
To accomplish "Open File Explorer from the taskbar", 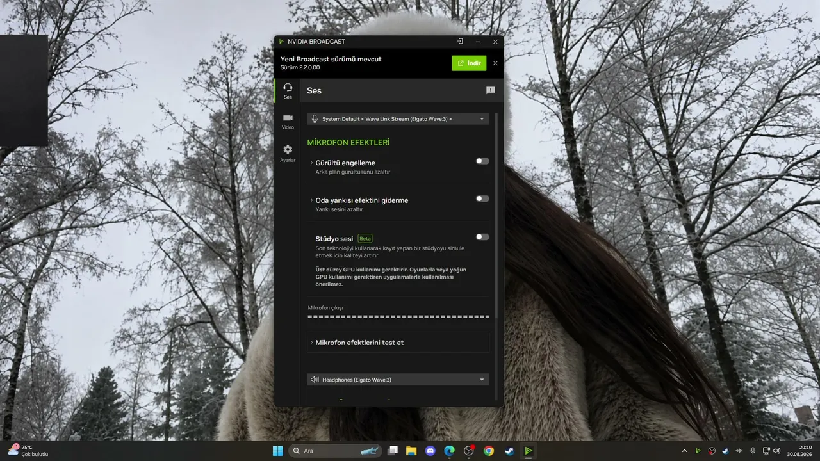I will (411, 451).
